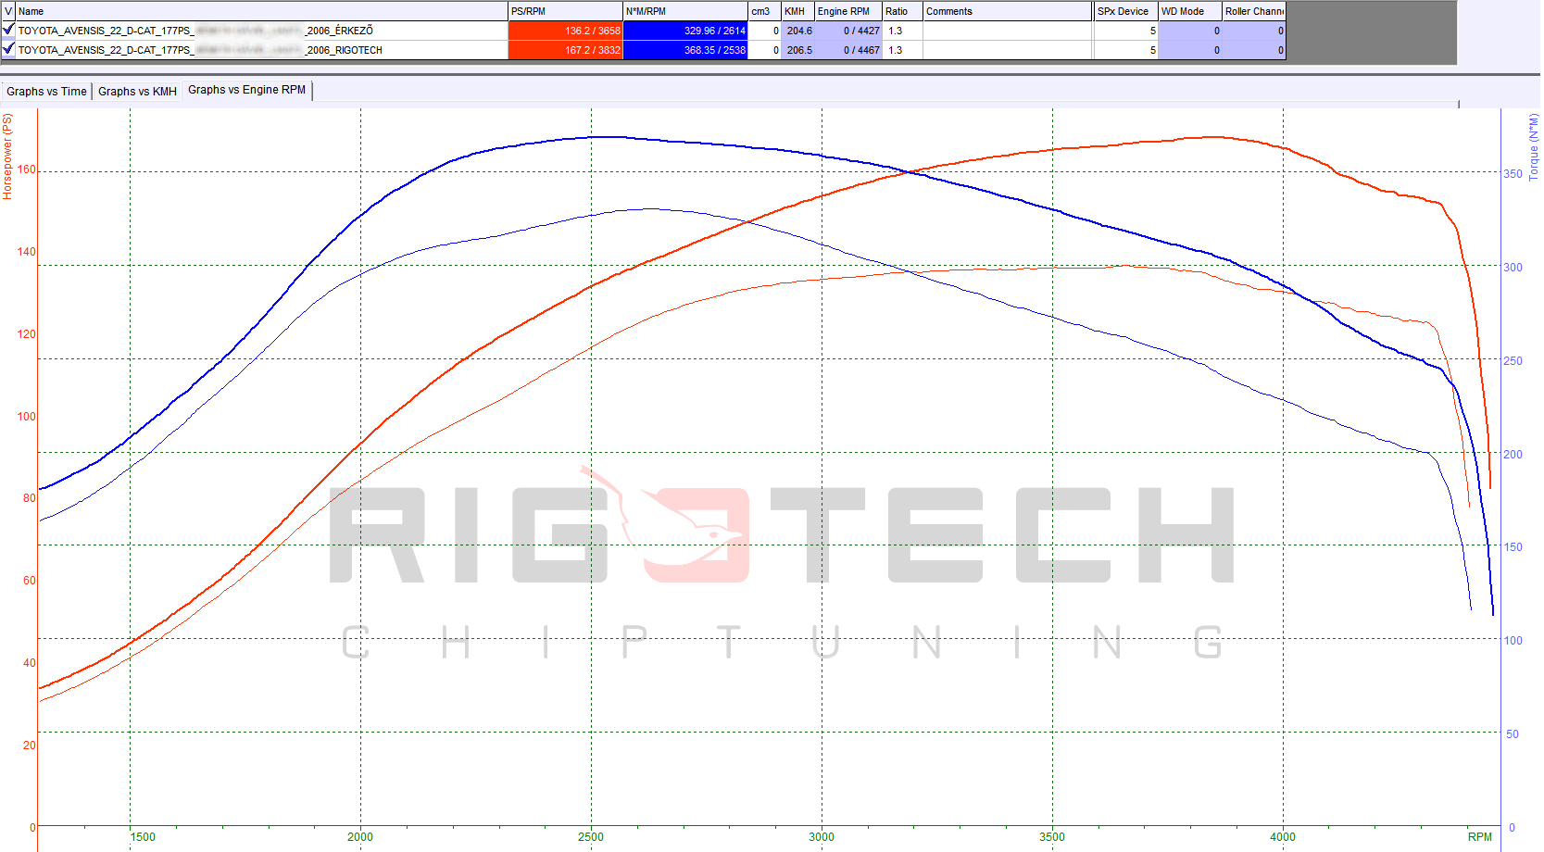Click the SPx Device column header
This screenshot has width=1544, height=852.
(1125, 11)
